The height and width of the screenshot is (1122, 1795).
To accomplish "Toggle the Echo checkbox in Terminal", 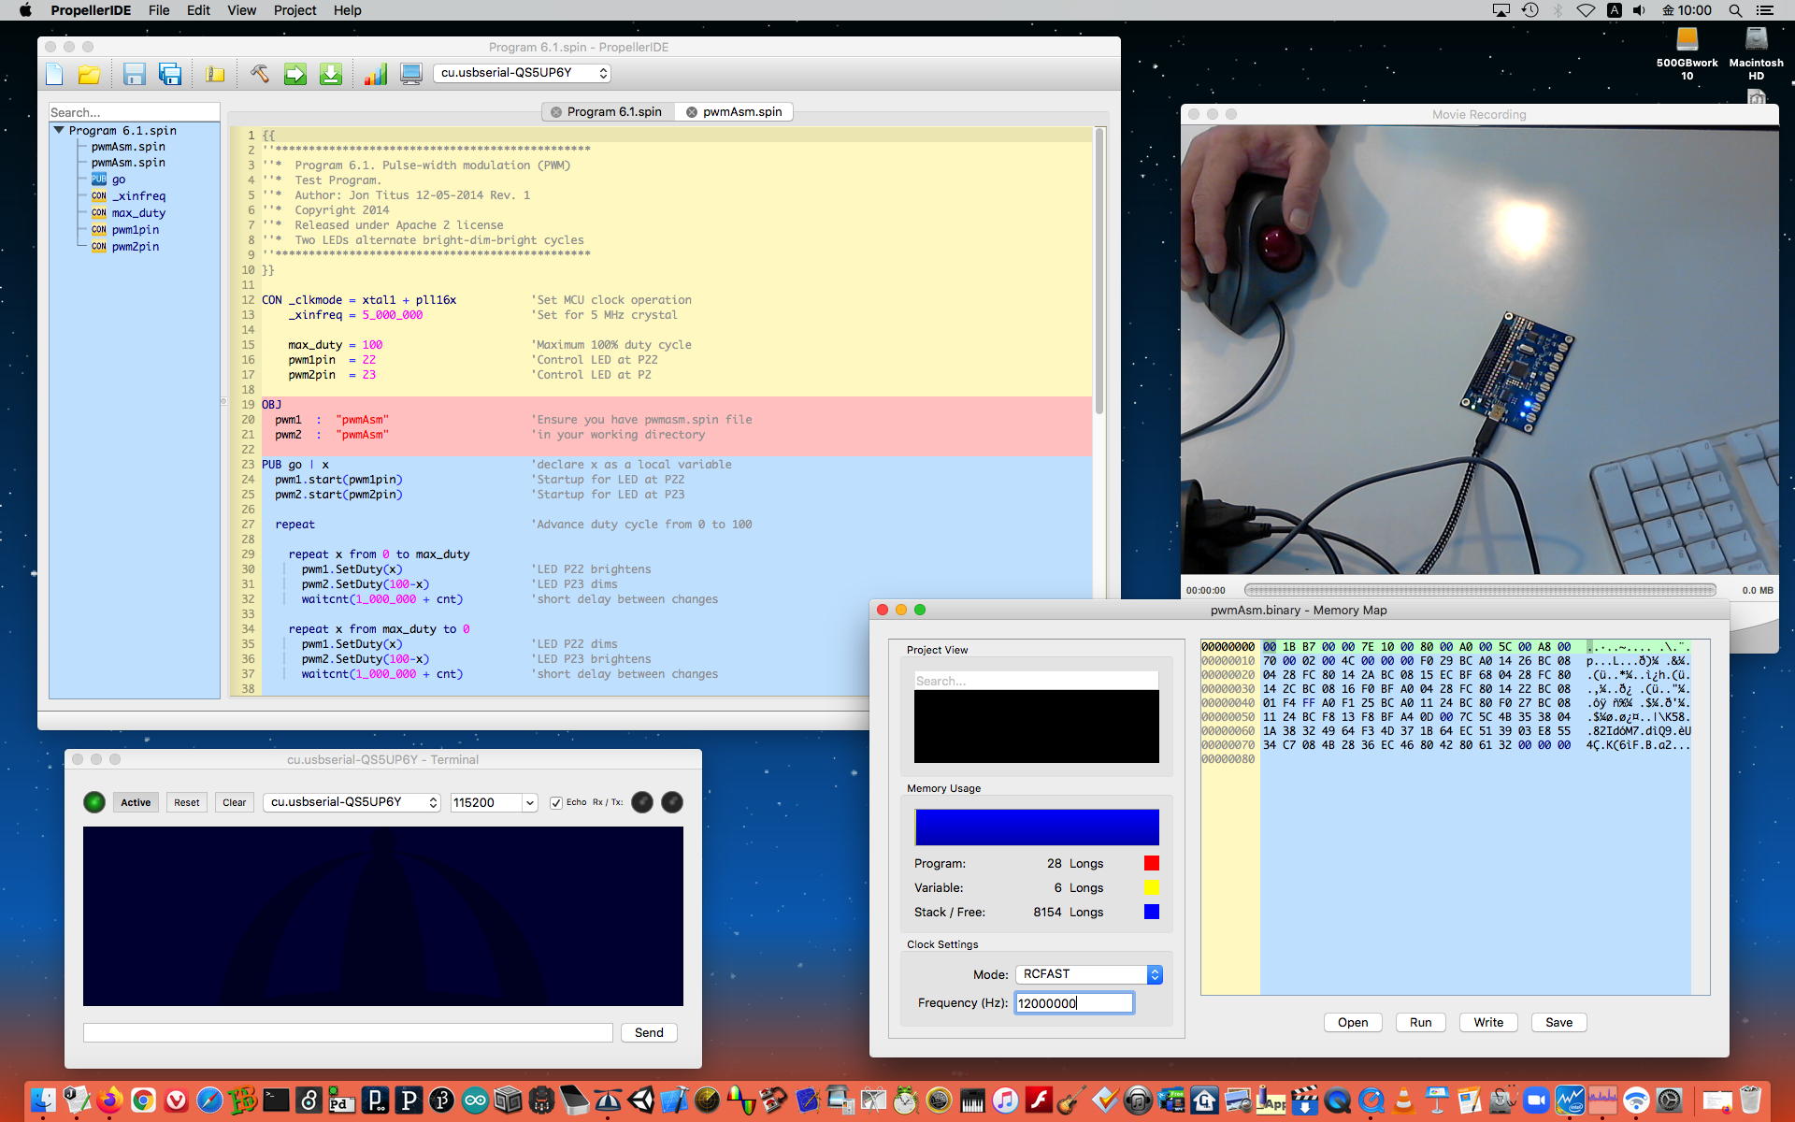I will click(556, 802).
